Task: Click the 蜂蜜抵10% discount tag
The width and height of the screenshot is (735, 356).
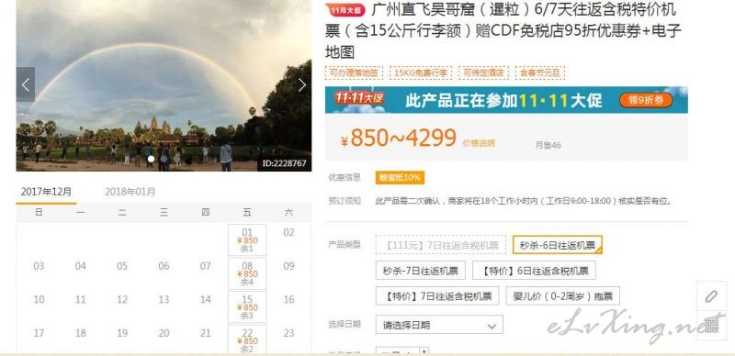Action: pyautogui.click(x=400, y=177)
